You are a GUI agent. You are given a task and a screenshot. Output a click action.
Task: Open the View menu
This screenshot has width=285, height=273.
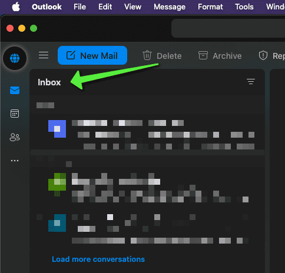[132, 7]
